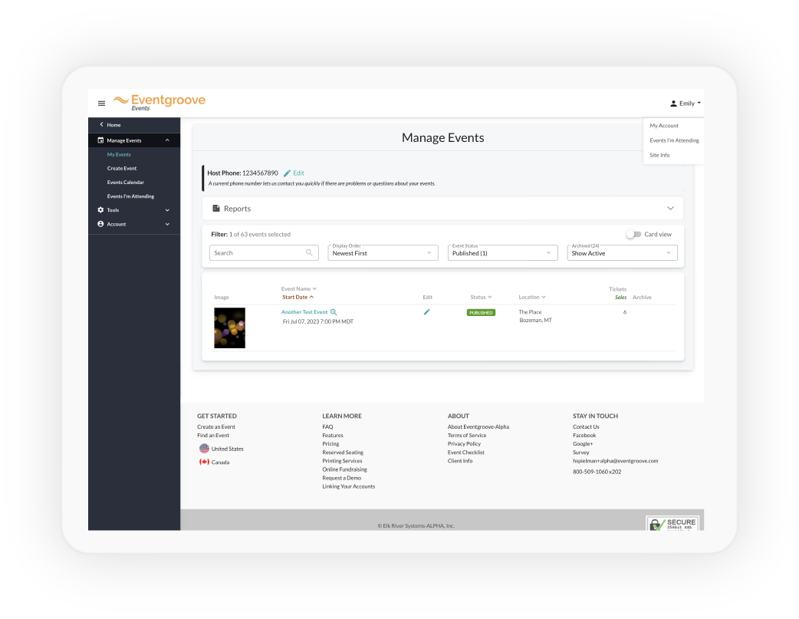This screenshot has height=619, width=799.
Task: Open the Archived Show Active dropdown
Action: [622, 253]
